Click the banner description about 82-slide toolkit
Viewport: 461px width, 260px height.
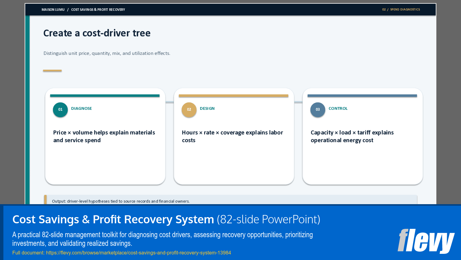[163, 239]
